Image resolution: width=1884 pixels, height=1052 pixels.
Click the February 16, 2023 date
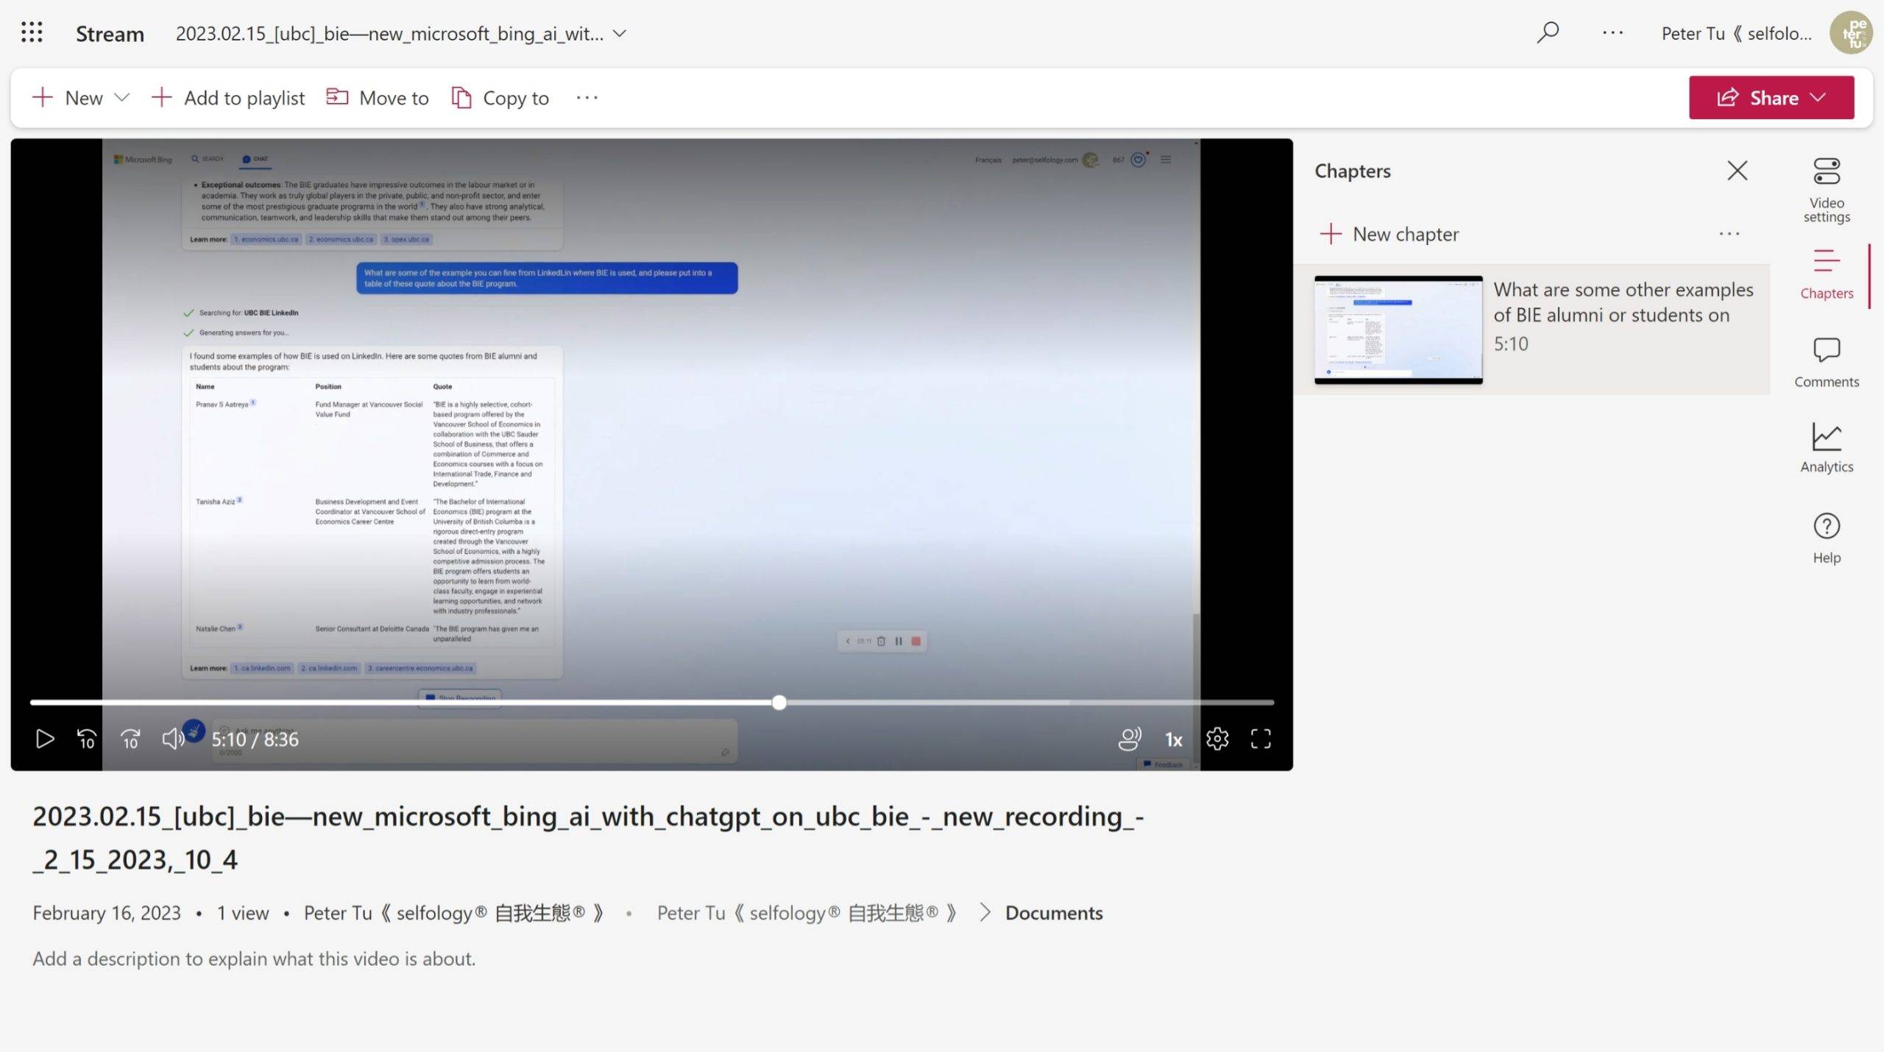(107, 913)
